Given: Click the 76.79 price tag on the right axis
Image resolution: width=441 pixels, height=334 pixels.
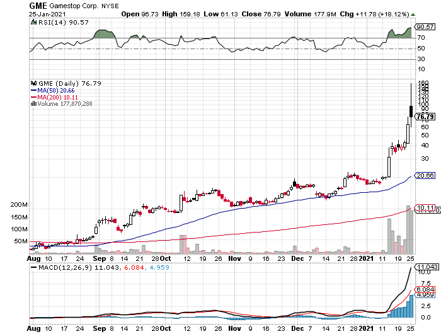Looking at the screenshot, I should click(425, 117).
